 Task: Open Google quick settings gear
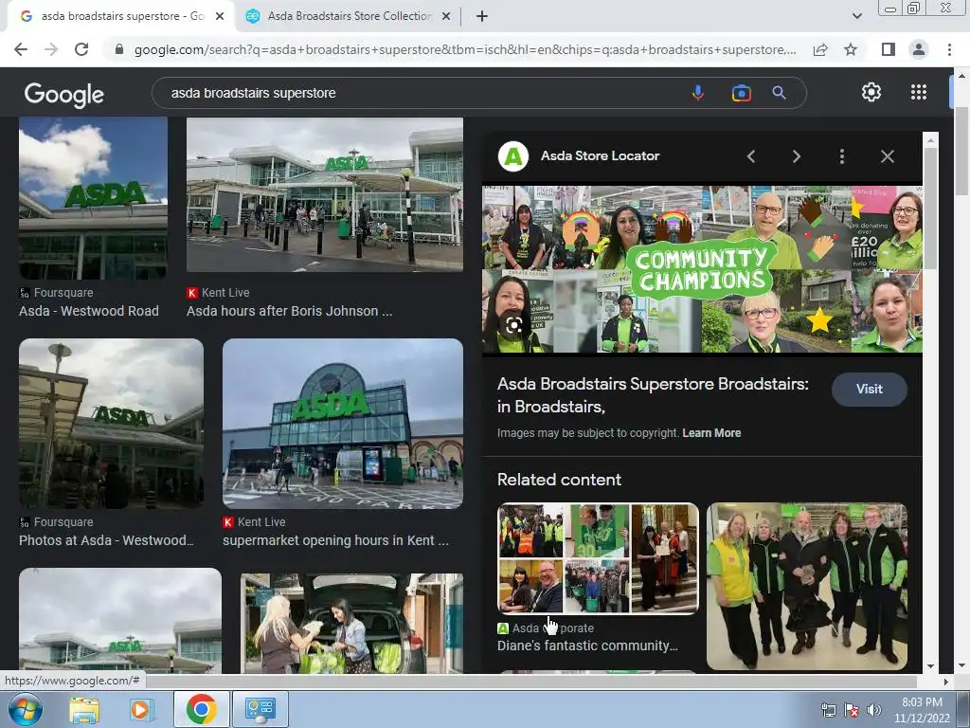871,92
